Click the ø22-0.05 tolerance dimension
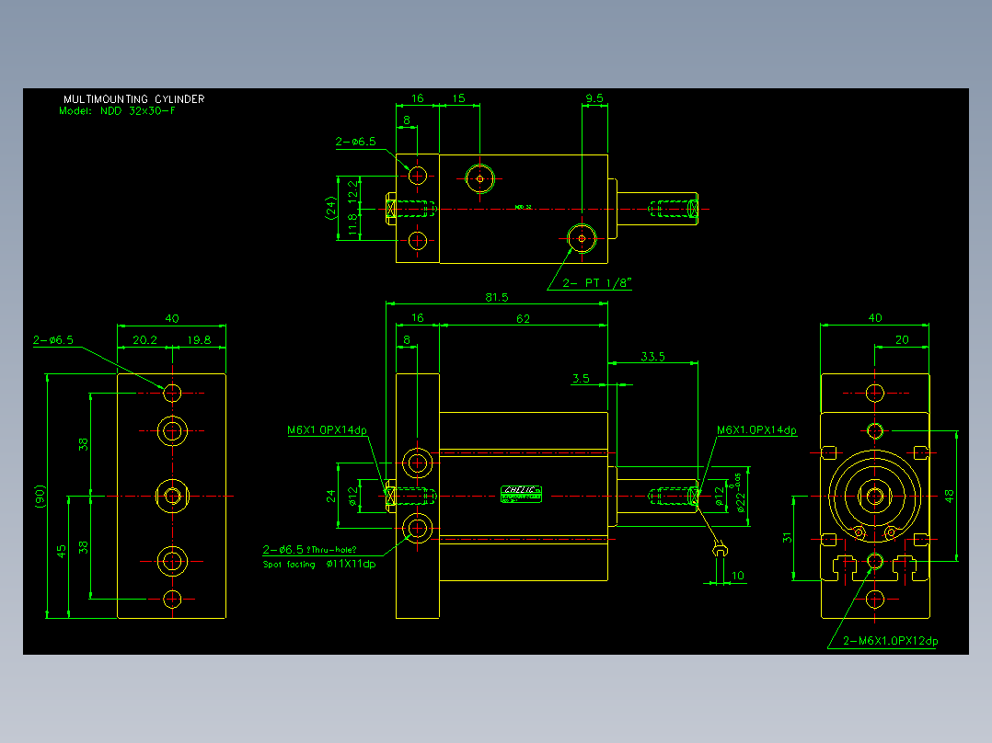Viewport: 992px width, 743px height. [739, 493]
